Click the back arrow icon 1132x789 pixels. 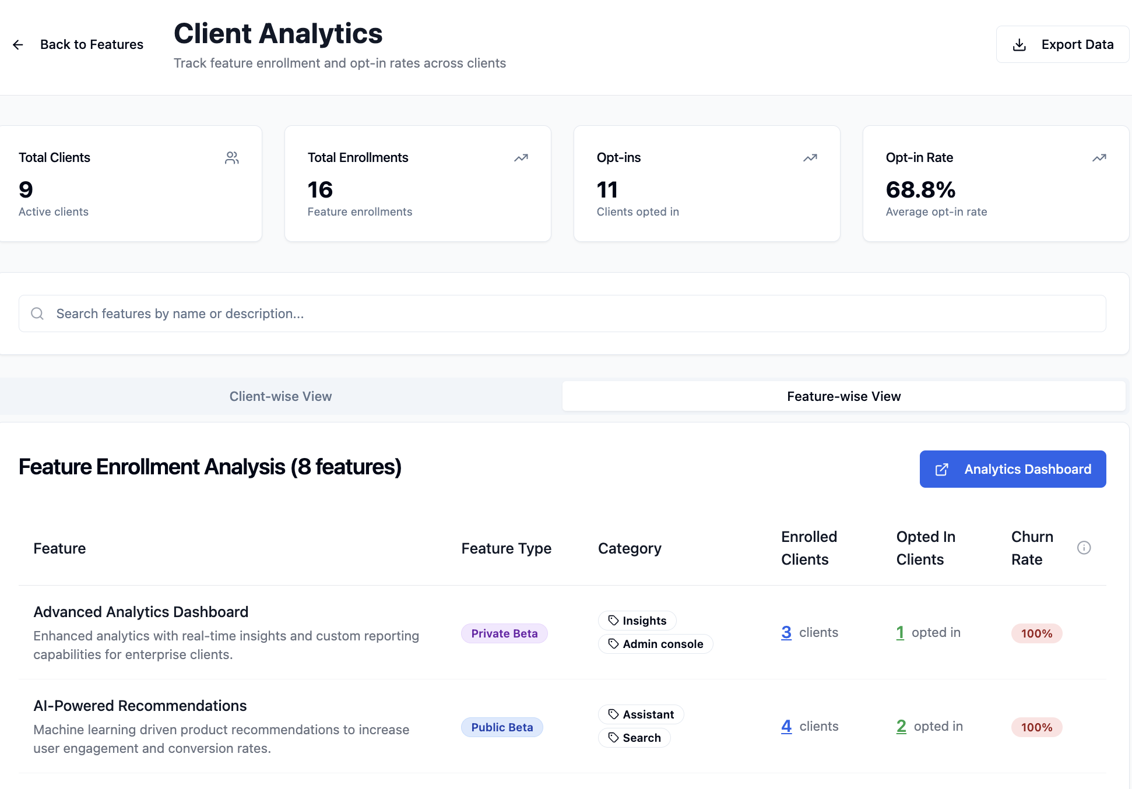(x=18, y=45)
